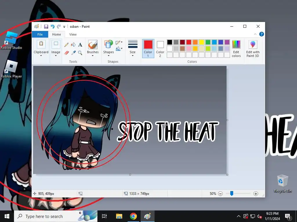The image size is (297, 222).
Task: Click the taskbar search box
Action: coord(56,216)
